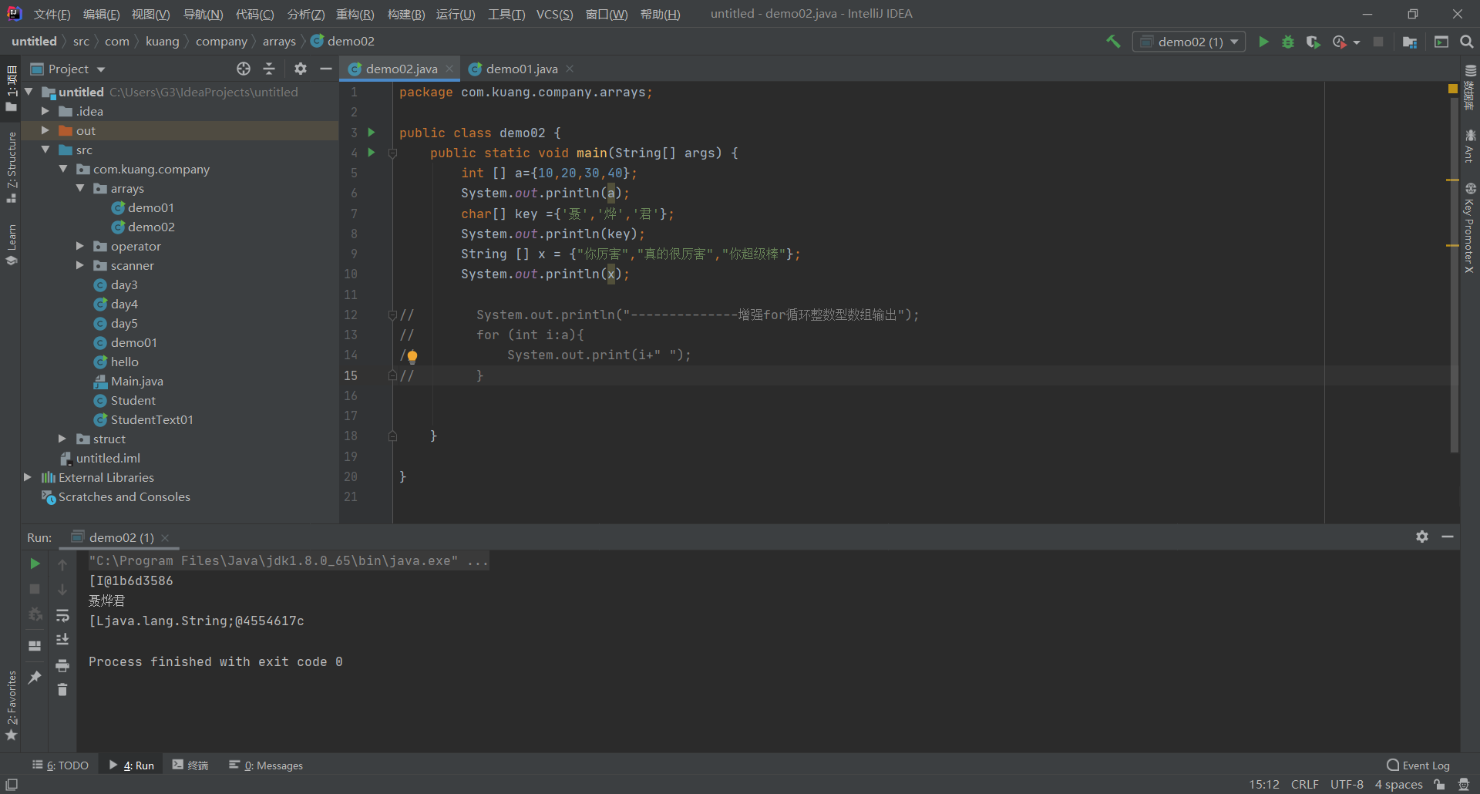This screenshot has height=794, width=1480.
Task: Toggle tool window quick access icon bottom-left
Action: point(12,785)
